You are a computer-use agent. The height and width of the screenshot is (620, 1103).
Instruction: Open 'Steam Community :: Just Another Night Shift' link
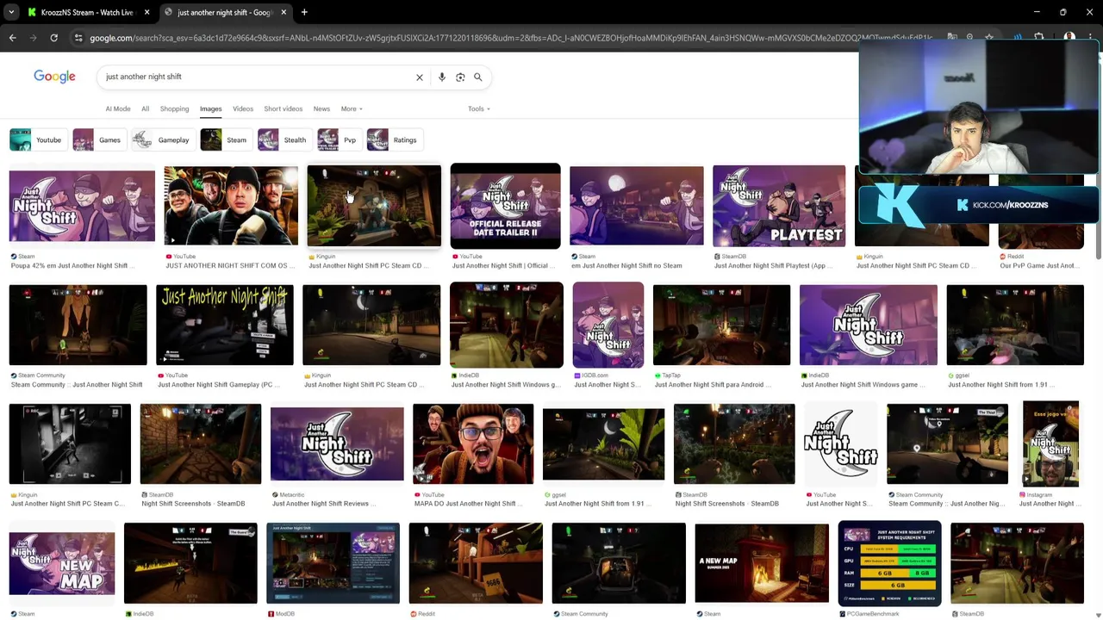point(77,384)
